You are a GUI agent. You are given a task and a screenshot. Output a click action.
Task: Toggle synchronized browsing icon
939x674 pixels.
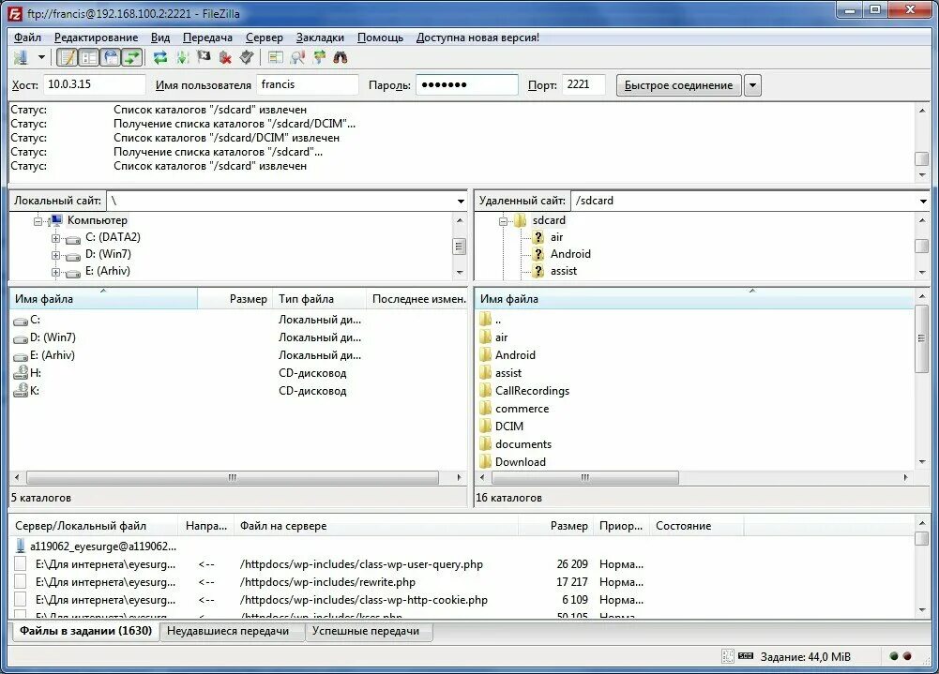[x=319, y=57]
